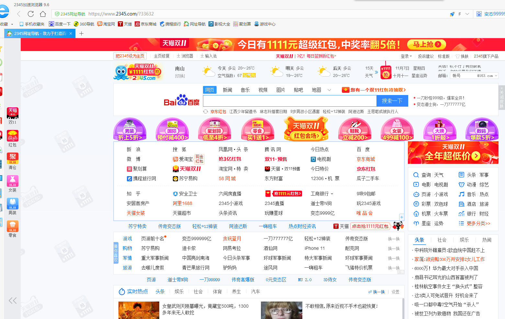Switch to the 社会 news tab on right panel
This screenshot has width=505, height=319.
(442, 240)
